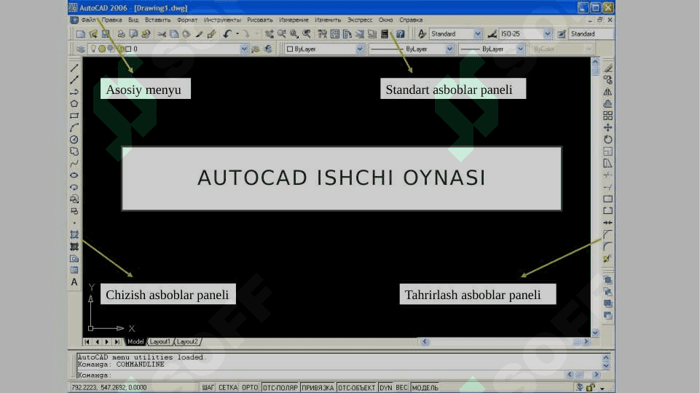Open the Text Style manager icon
This screenshot has width=700, height=393.
(422, 34)
